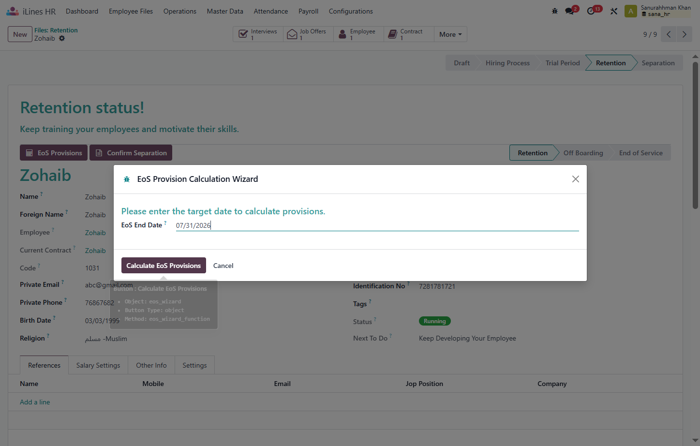Open the Contract smart button
Image resolution: width=700 pixels, height=446 pixels.
(x=409, y=34)
